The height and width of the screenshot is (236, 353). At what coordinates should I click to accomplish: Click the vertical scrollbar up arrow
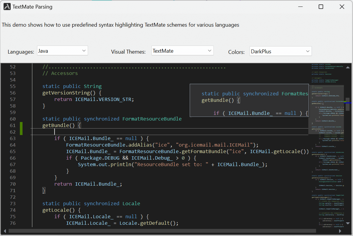pyautogui.click(x=348, y=67)
